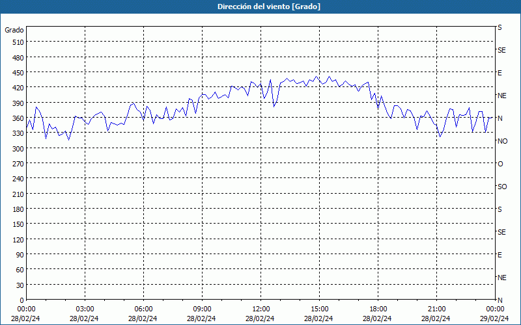The image size is (521, 325).
Task: Click the 270 degree axis label
Action: 18,164
